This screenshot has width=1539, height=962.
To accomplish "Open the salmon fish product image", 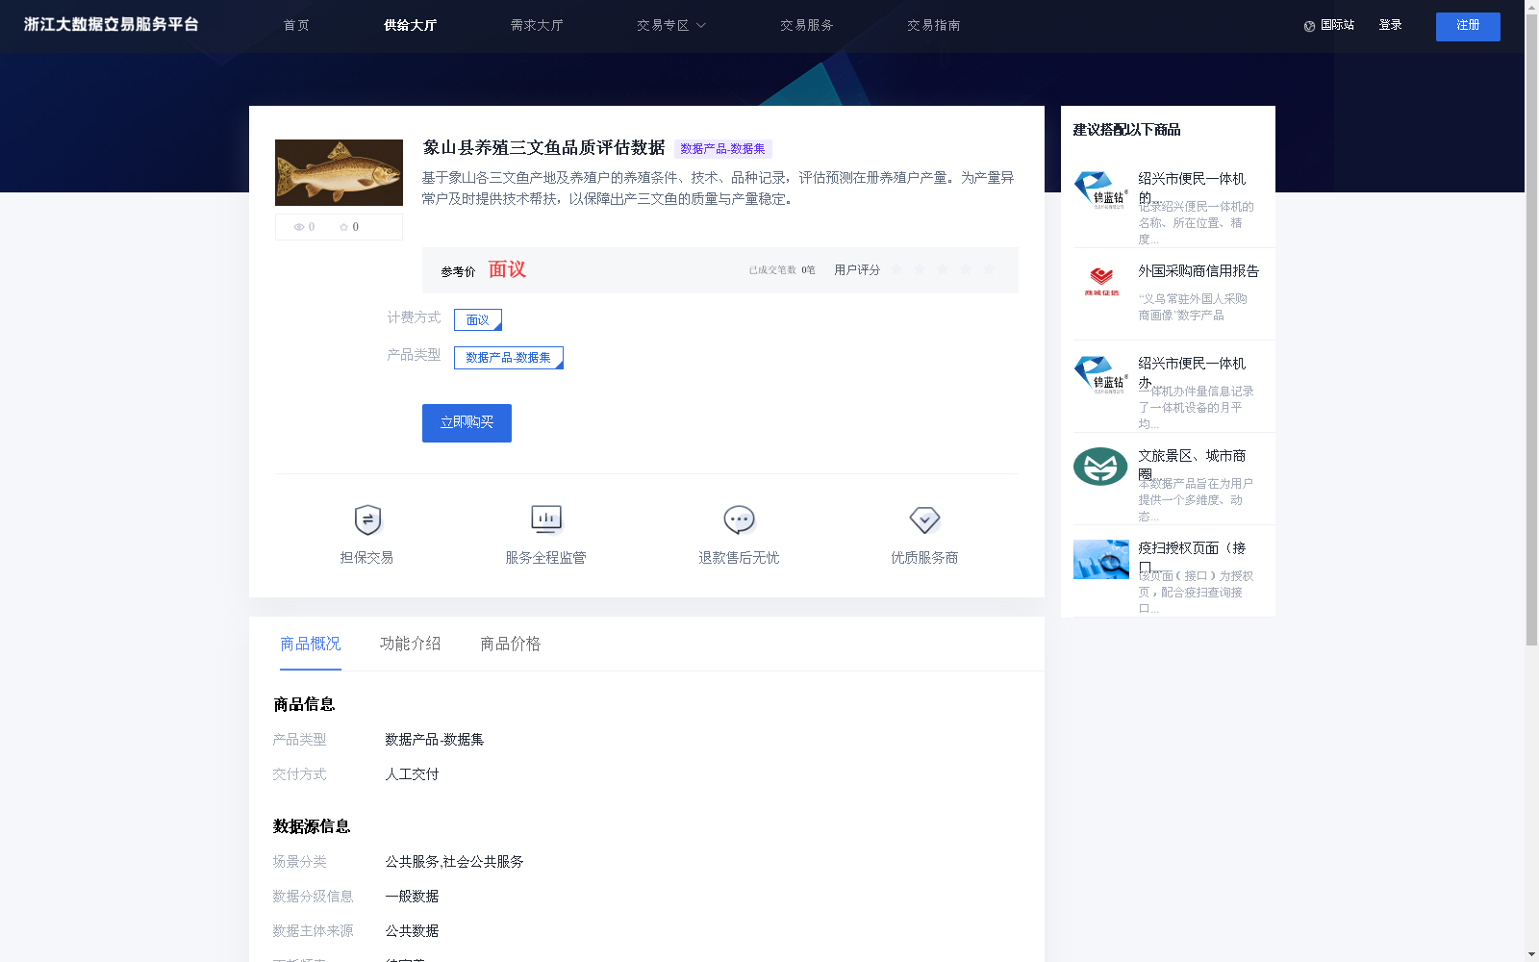I will click(339, 172).
